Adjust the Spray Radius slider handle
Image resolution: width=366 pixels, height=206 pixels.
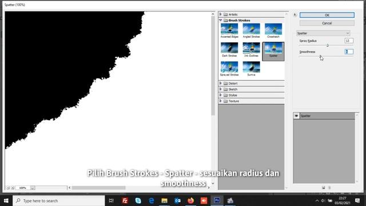click(328, 45)
